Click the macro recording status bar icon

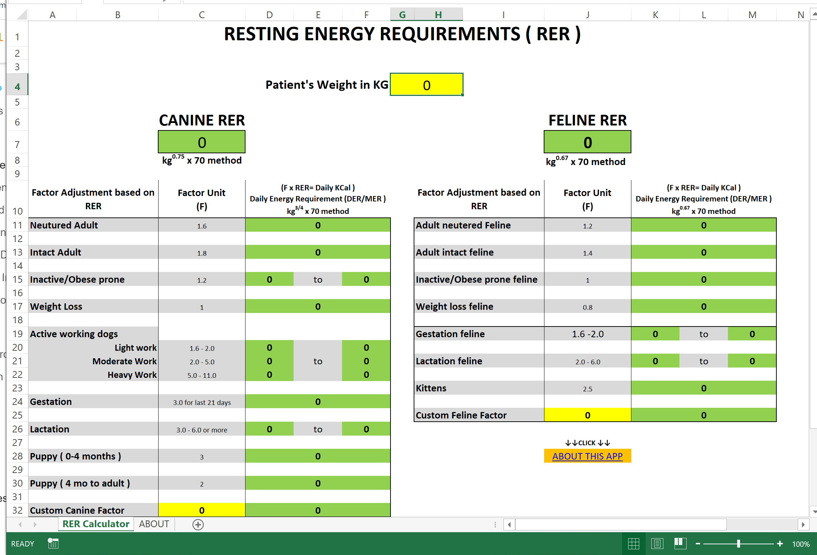(53, 544)
